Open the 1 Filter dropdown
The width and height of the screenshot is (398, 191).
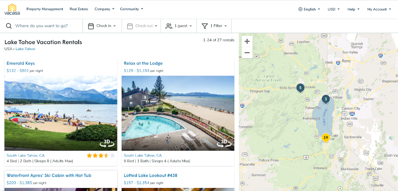214,26
